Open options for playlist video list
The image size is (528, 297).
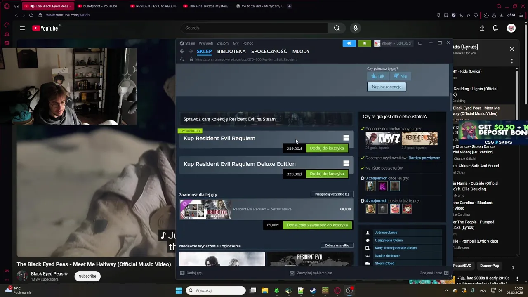pos(512,61)
